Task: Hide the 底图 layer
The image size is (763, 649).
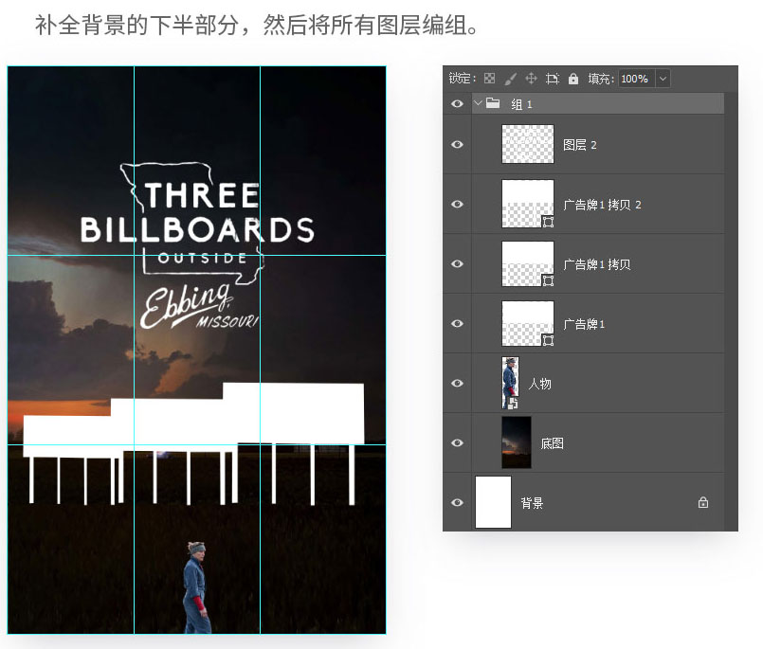Action: (457, 442)
